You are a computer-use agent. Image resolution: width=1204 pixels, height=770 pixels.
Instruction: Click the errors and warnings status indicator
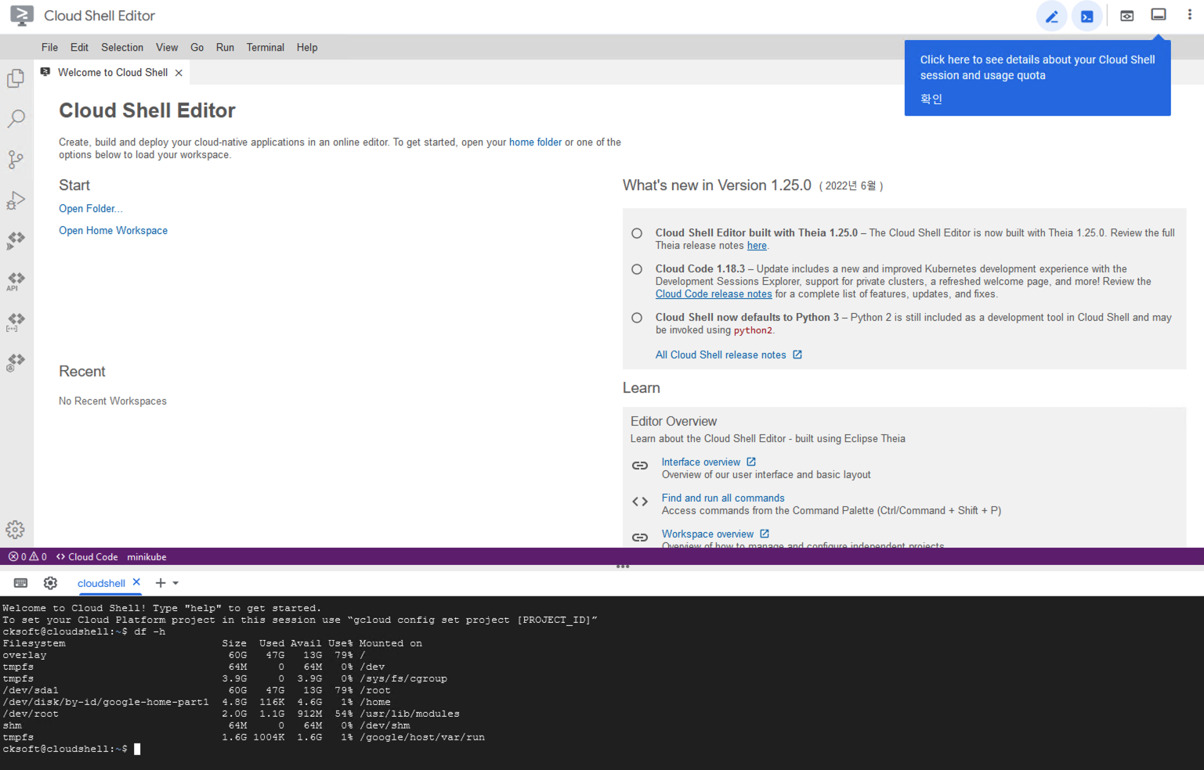tap(27, 557)
